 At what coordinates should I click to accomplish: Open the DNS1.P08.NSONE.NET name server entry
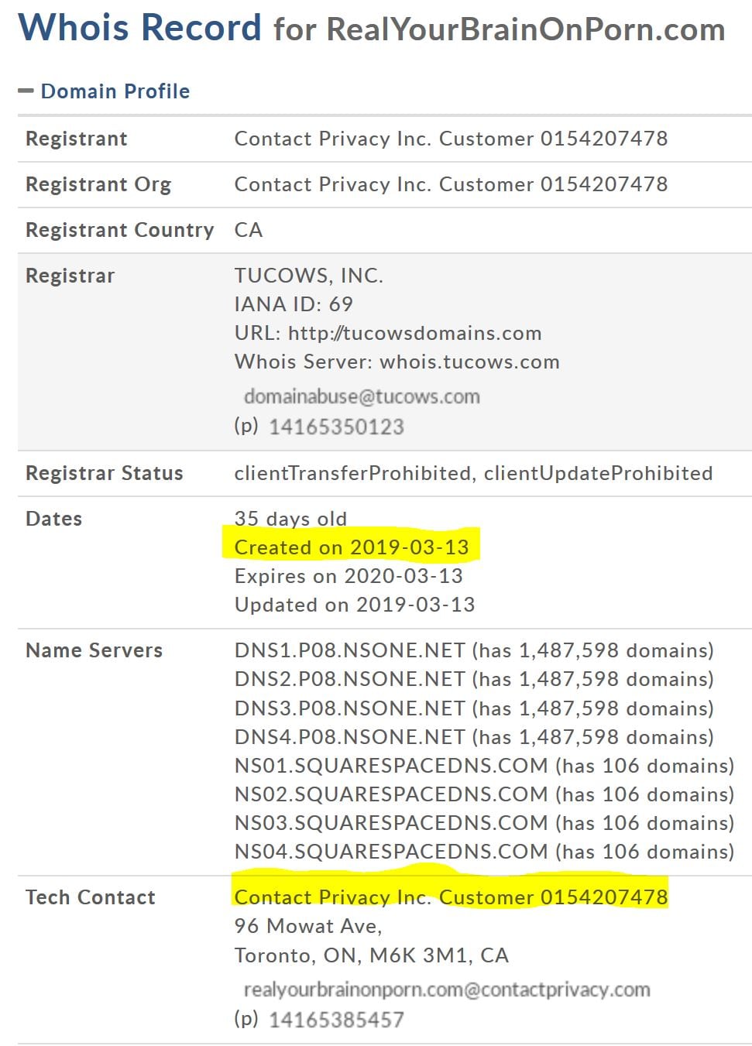click(350, 650)
